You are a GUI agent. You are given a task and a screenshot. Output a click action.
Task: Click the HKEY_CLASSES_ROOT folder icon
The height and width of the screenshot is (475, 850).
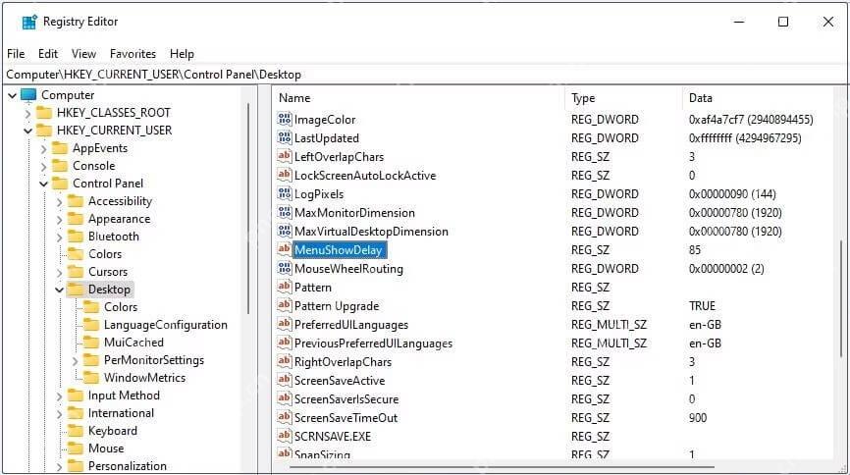(44, 113)
